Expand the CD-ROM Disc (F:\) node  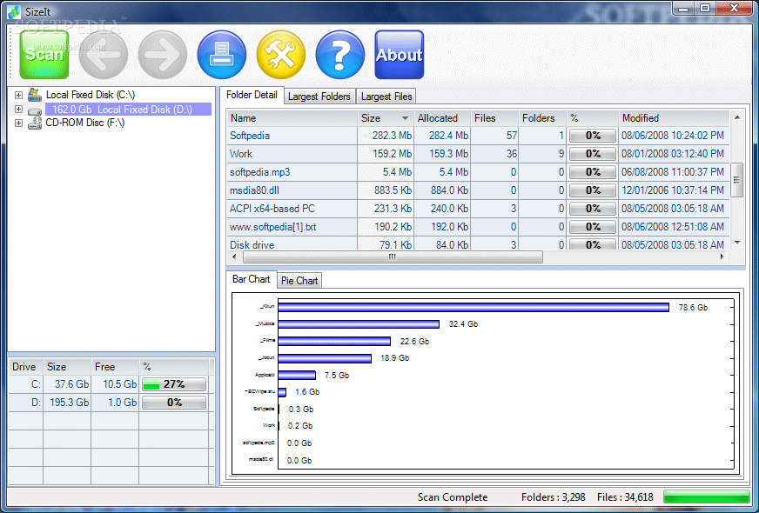(18, 123)
